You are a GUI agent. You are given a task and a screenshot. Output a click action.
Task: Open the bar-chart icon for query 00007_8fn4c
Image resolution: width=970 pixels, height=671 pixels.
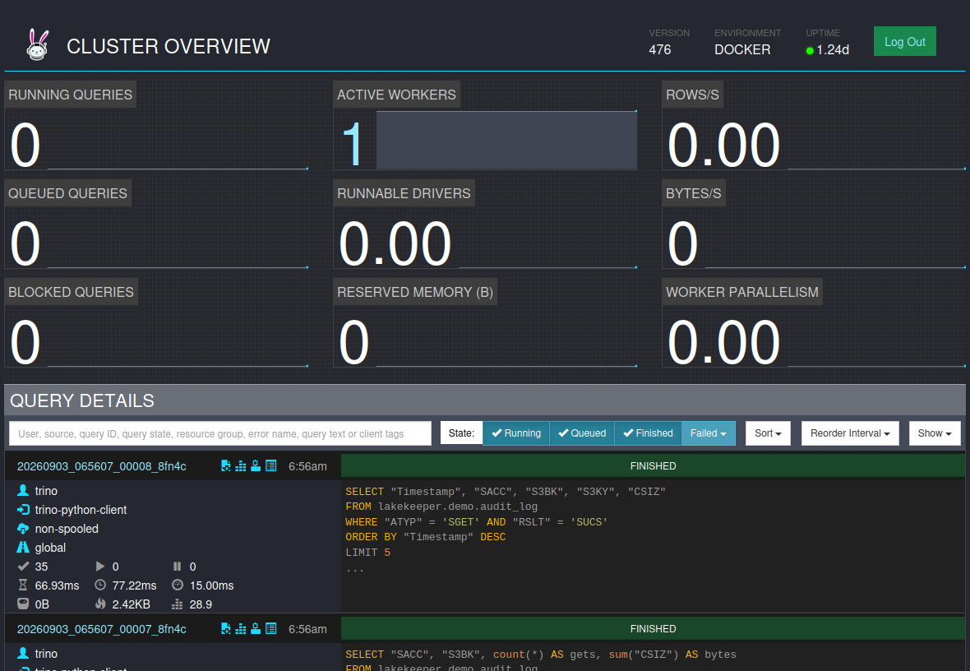241,629
